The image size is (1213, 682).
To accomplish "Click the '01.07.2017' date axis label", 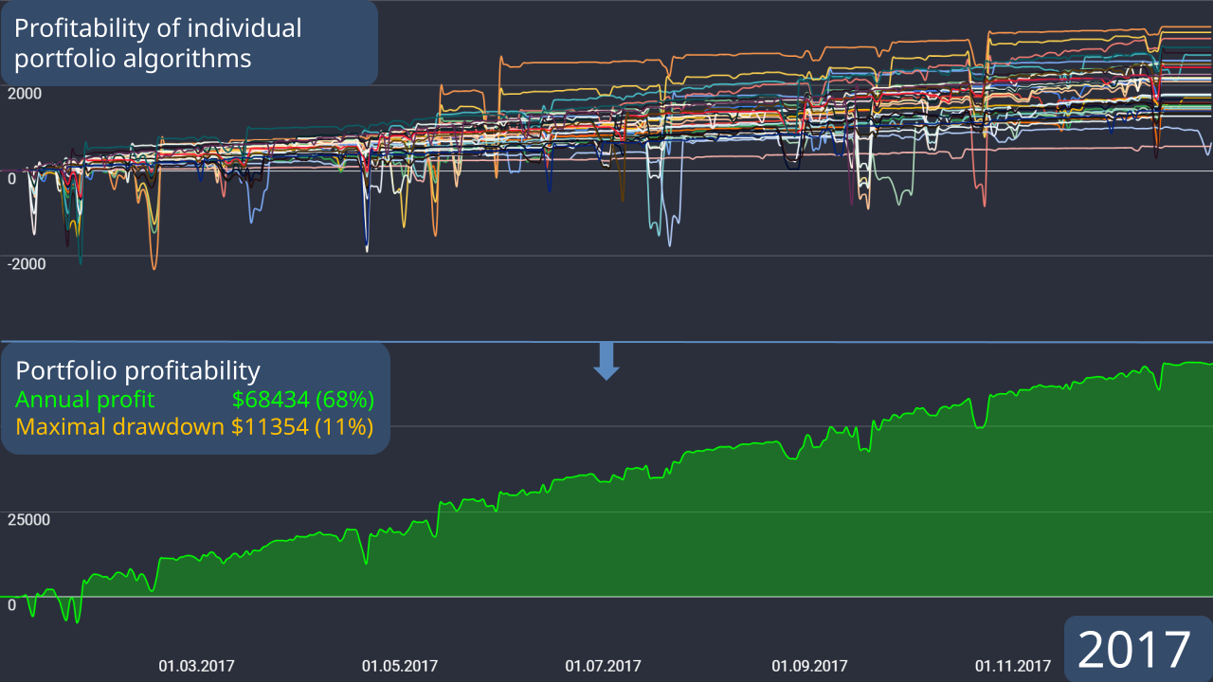I will click(x=604, y=665).
